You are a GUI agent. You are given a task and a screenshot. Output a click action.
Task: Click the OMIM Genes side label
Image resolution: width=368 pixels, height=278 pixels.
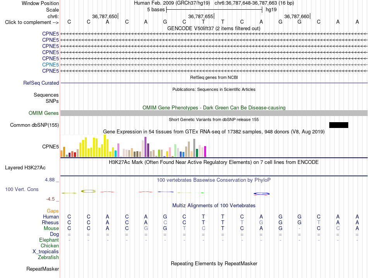click(x=44, y=113)
